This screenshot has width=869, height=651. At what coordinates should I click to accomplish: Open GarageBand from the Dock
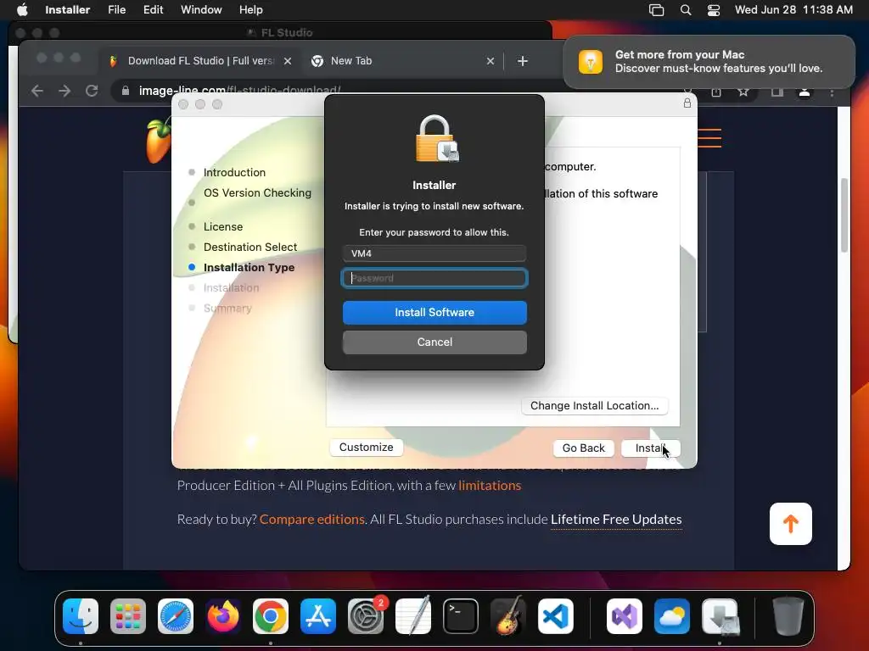coord(508,616)
